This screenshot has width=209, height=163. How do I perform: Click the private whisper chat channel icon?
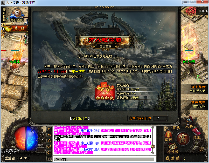[49, 152]
